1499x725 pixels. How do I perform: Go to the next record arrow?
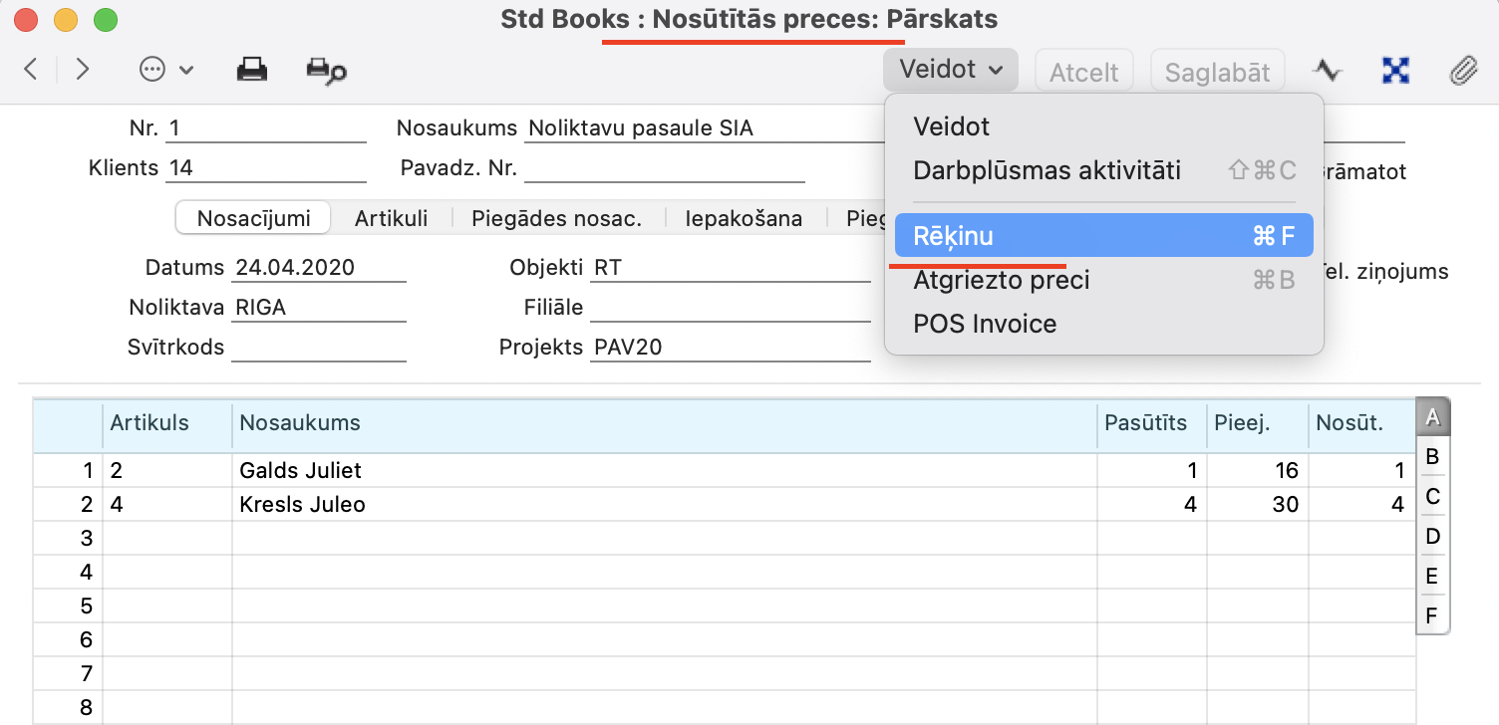(x=83, y=70)
